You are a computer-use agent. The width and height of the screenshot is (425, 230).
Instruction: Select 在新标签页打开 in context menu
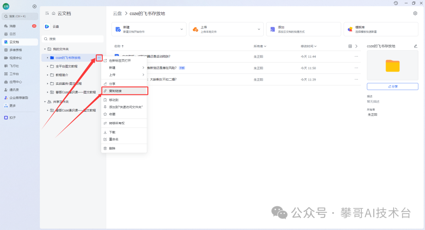click(124, 61)
